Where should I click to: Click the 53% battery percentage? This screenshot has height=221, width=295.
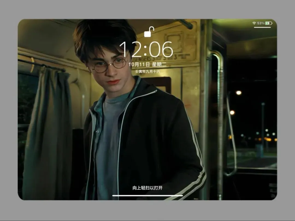pyautogui.click(x=261, y=23)
